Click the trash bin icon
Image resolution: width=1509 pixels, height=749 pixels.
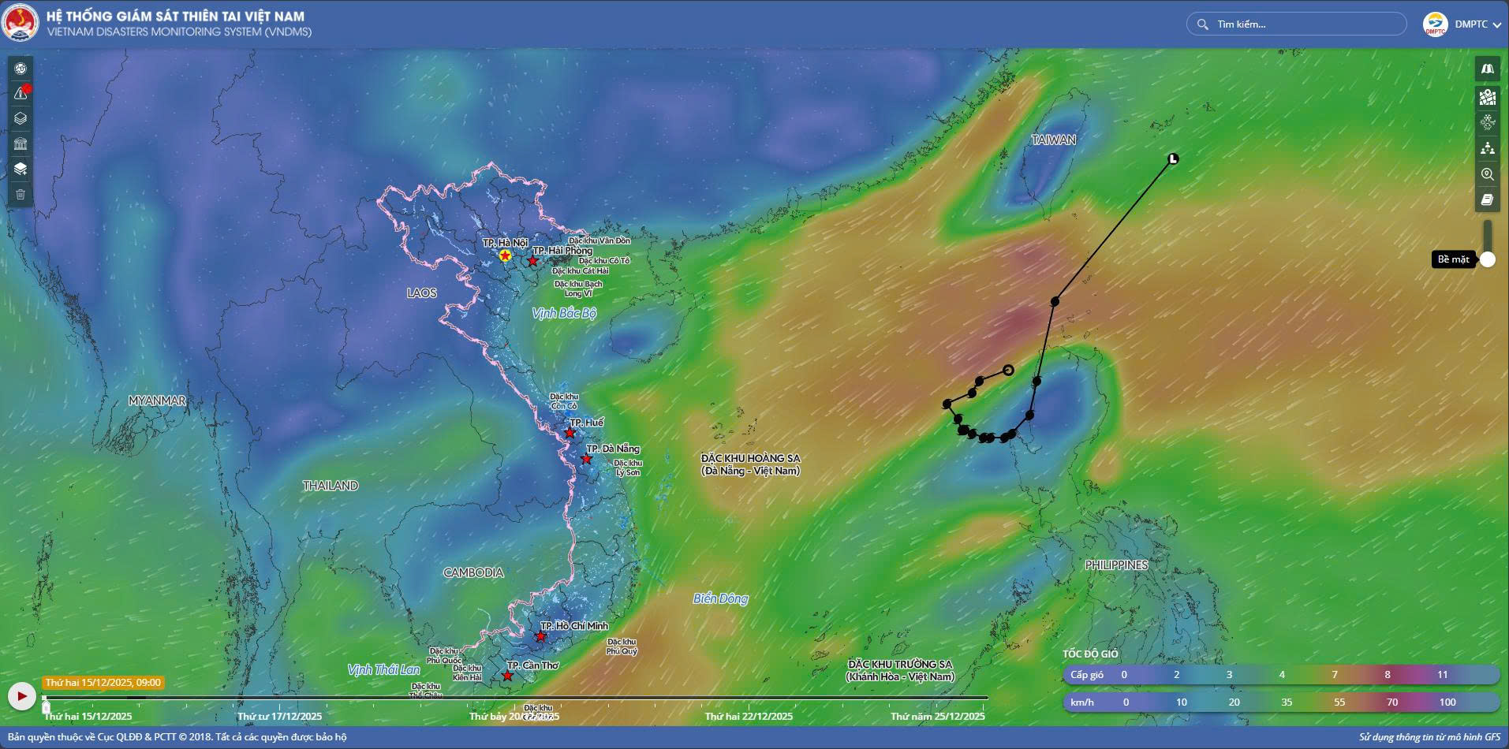point(21,194)
